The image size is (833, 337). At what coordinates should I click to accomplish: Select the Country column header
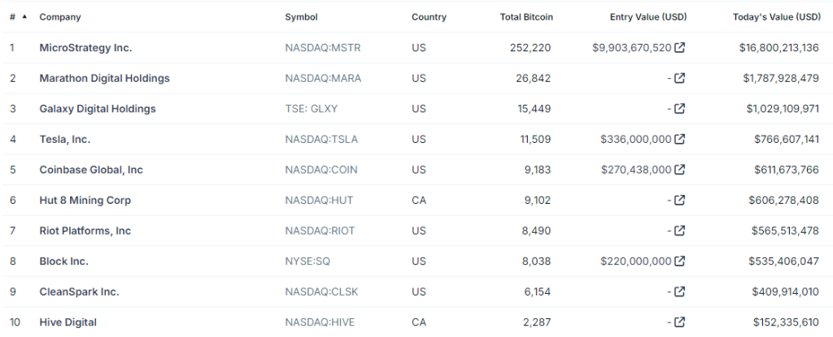(429, 17)
